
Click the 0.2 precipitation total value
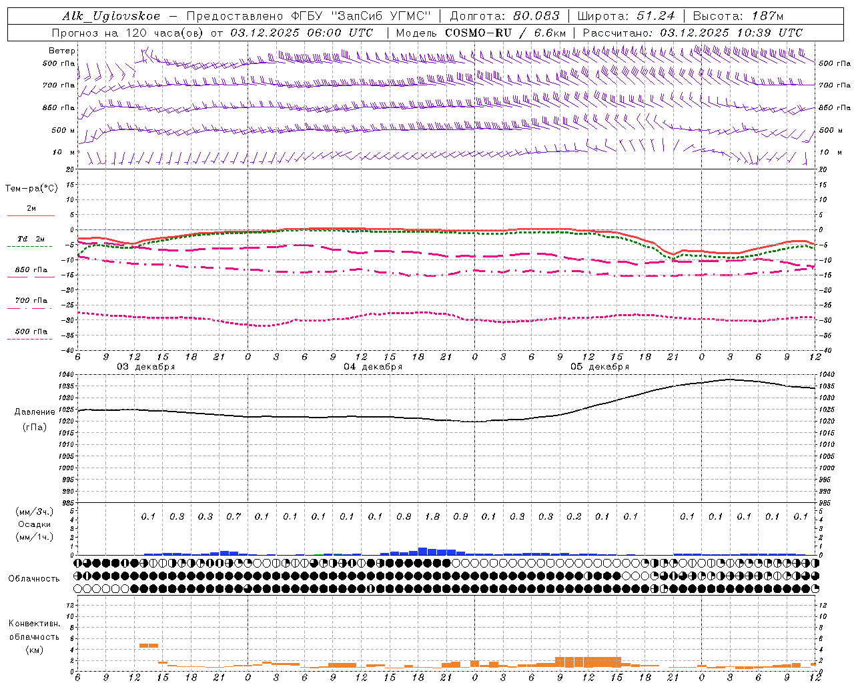coord(574,516)
